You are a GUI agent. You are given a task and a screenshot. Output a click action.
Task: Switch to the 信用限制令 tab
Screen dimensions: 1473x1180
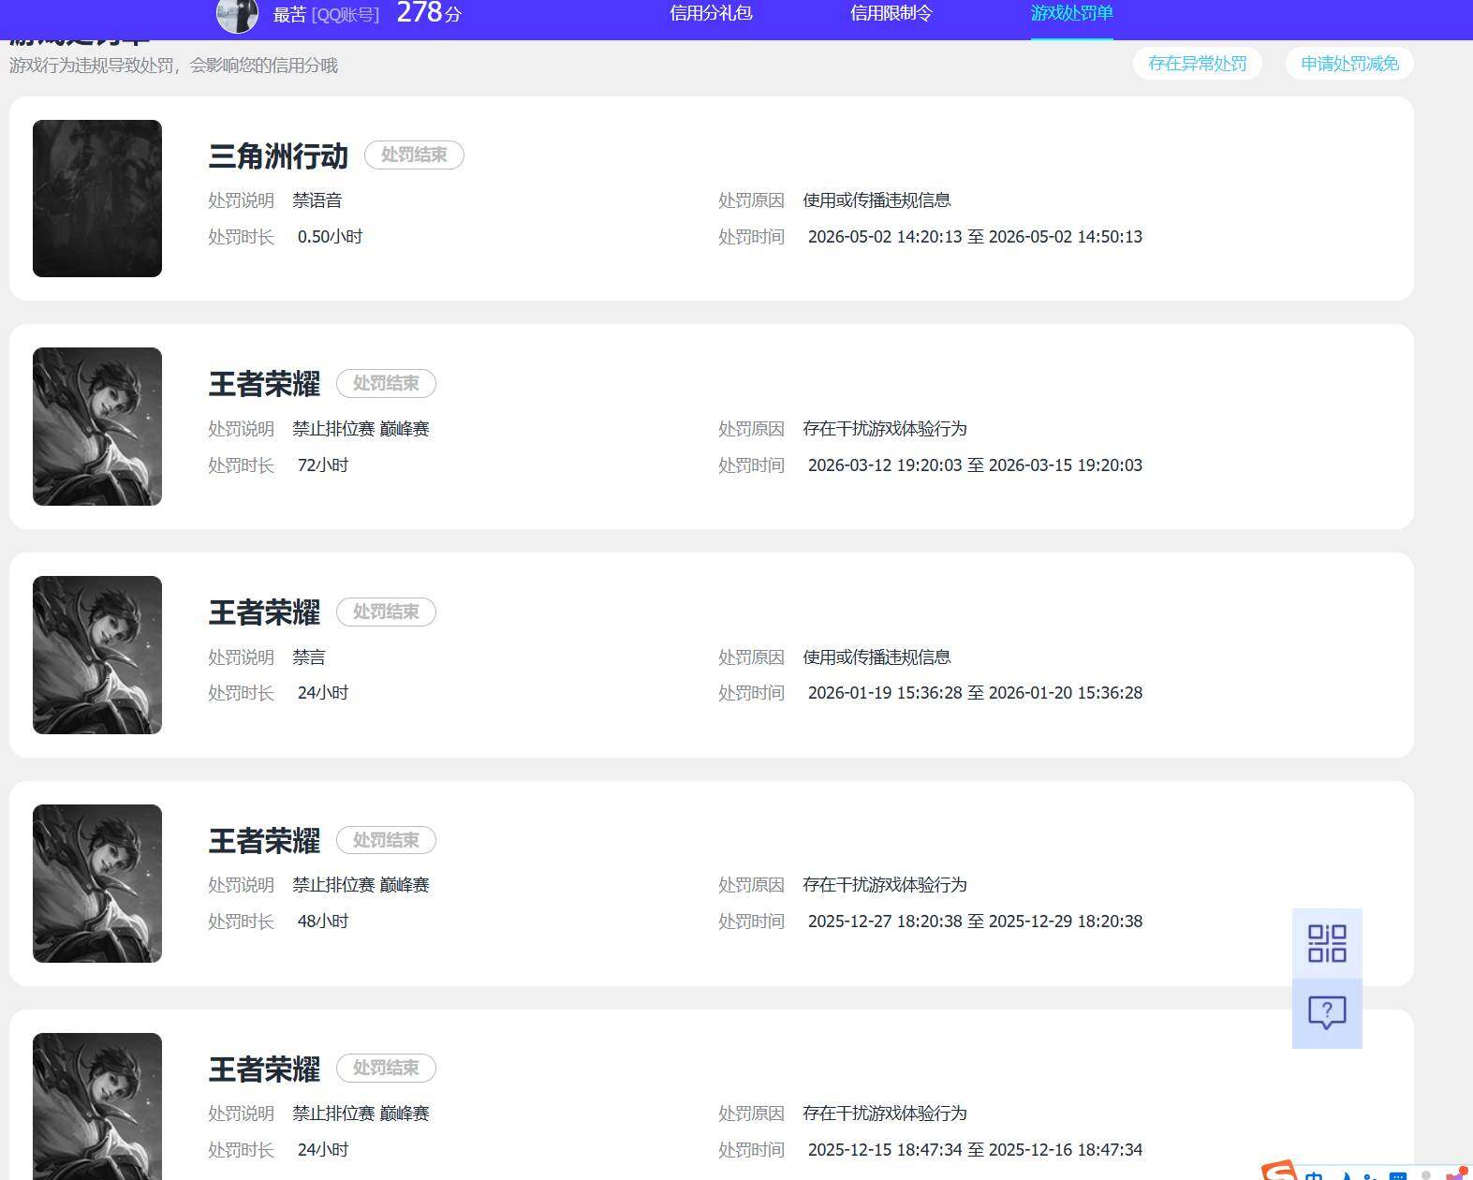point(891,13)
